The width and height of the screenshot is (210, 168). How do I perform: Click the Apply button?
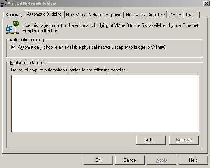[162, 160]
